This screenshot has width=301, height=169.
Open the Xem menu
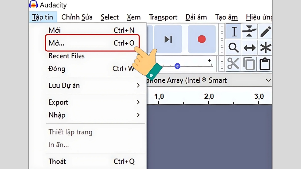point(134,17)
